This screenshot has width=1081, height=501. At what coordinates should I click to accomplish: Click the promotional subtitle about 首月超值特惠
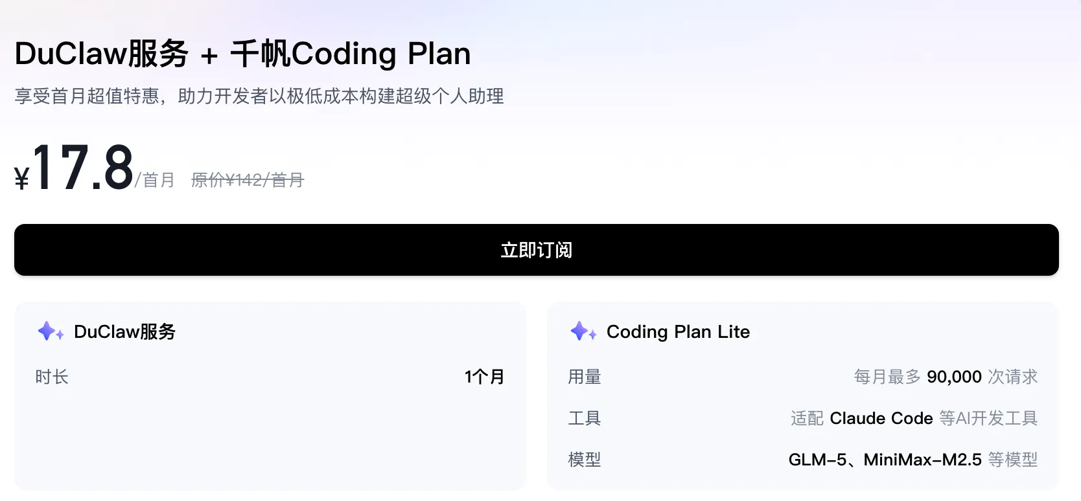click(x=259, y=96)
